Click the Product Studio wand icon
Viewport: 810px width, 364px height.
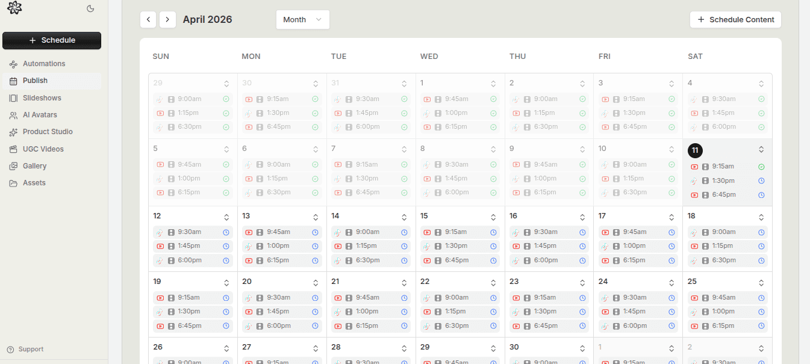coord(13,132)
